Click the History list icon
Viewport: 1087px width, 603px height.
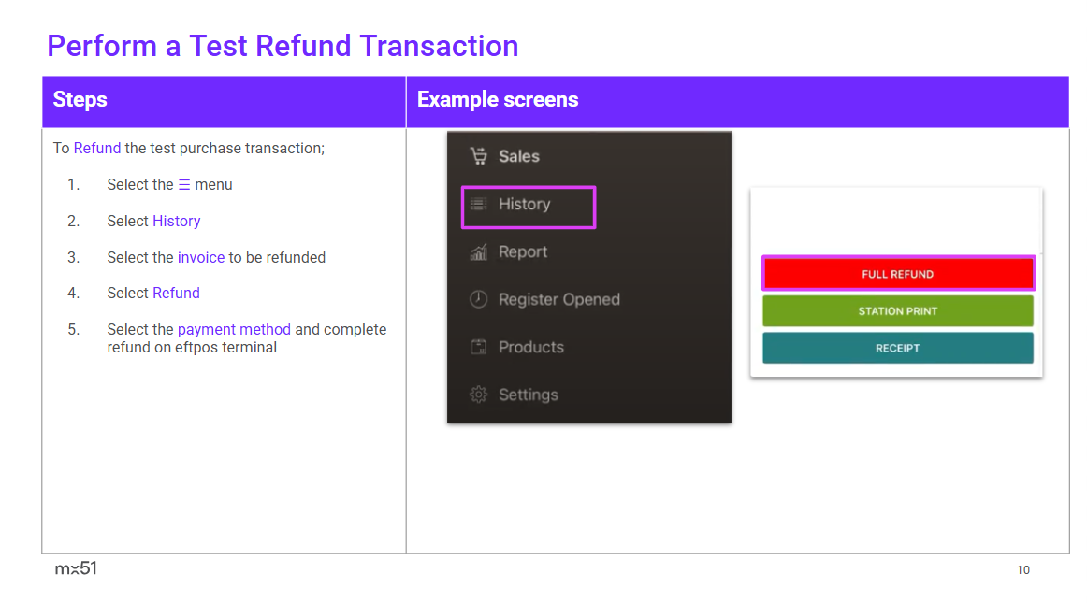[479, 204]
